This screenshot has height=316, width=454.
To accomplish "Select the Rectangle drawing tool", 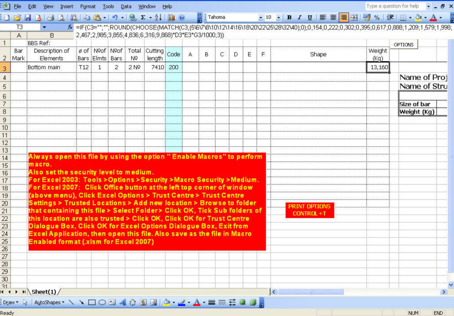I will click(92, 302).
